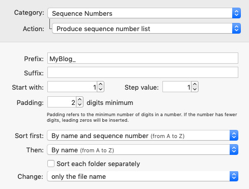
Task: Enable Sort each folder separately checkbox
Action: (51, 164)
